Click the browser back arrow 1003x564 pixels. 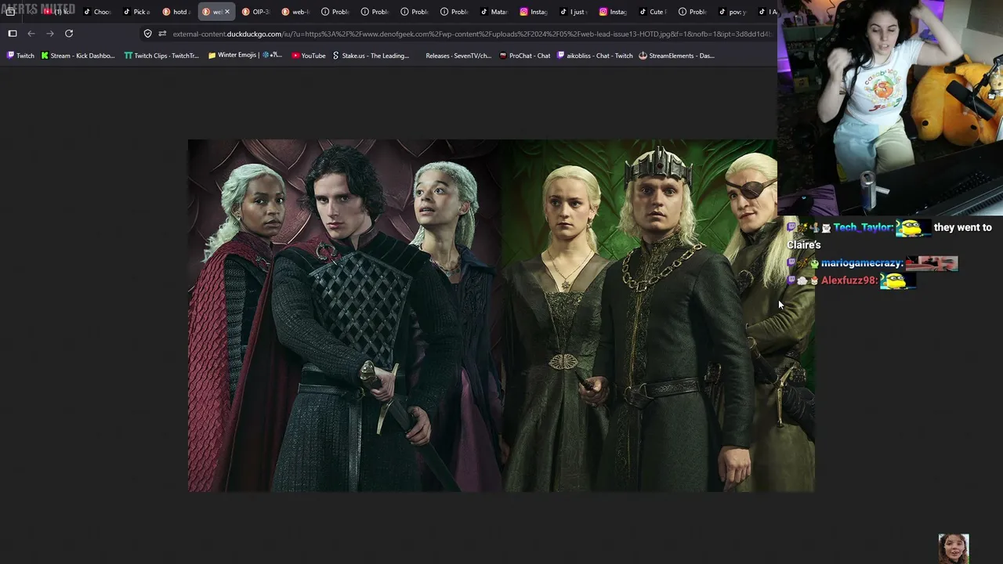coord(31,34)
